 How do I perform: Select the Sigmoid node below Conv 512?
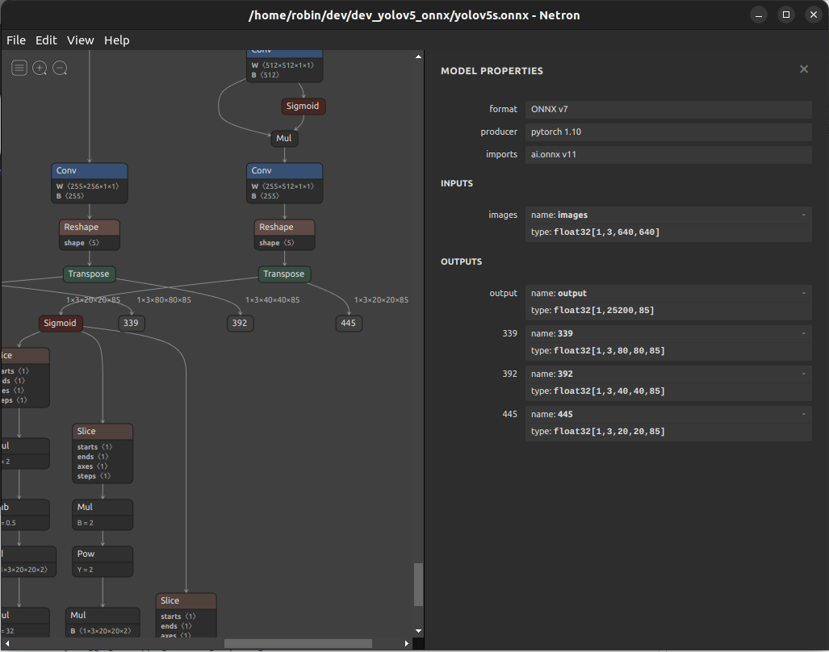click(303, 107)
